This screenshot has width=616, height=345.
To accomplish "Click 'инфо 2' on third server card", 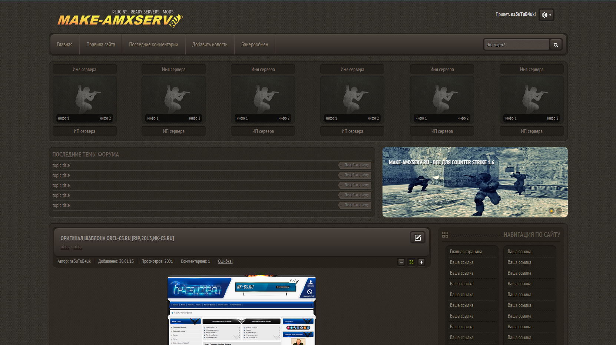I will click(x=284, y=118).
